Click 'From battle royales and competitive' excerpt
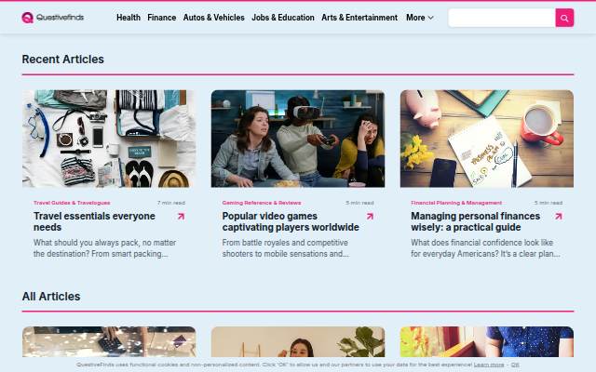 point(286,248)
